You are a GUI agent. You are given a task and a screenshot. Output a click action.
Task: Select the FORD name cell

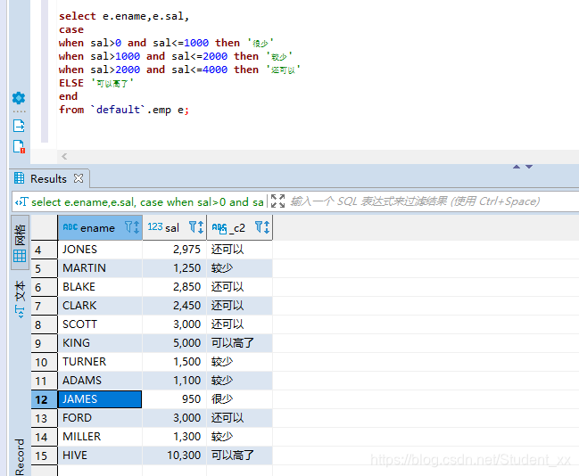point(100,418)
